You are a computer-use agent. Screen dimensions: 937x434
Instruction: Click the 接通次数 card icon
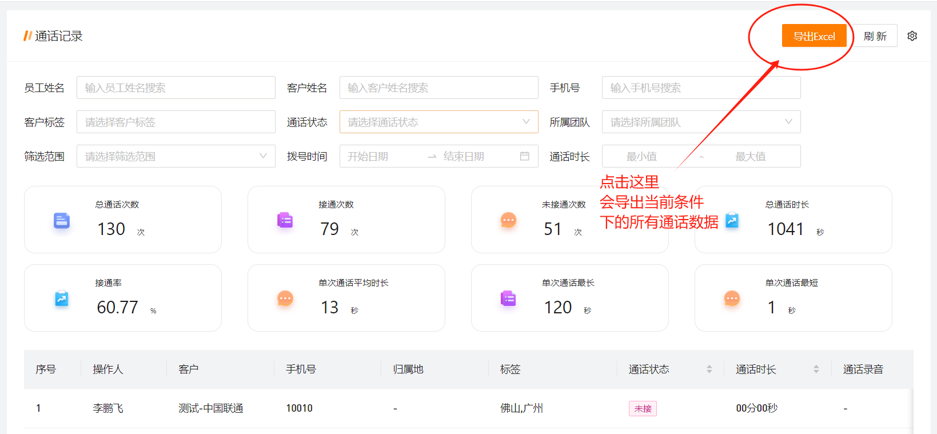285,220
